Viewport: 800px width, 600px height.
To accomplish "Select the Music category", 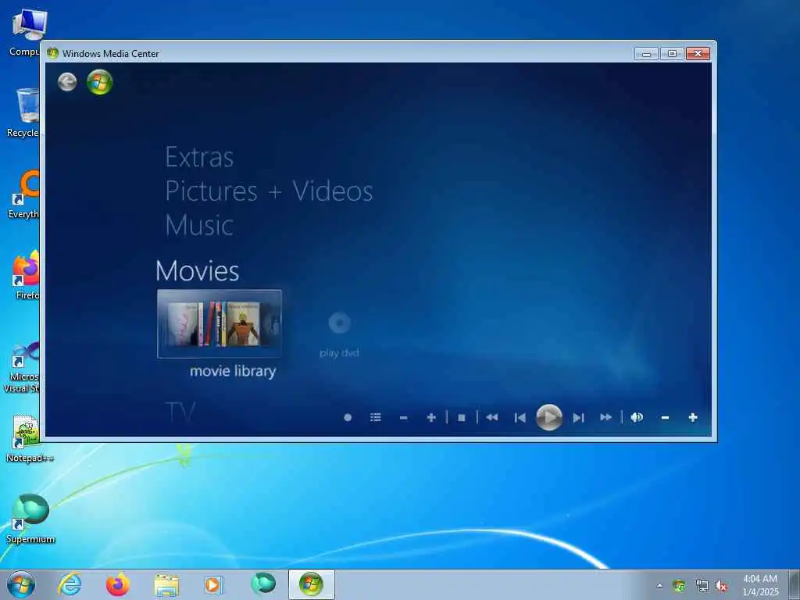I will [199, 225].
